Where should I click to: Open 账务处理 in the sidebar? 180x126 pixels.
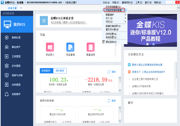[x=16, y=38]
